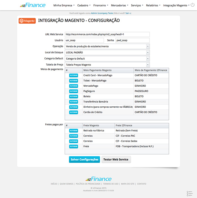Open Serviços menu

137,5
